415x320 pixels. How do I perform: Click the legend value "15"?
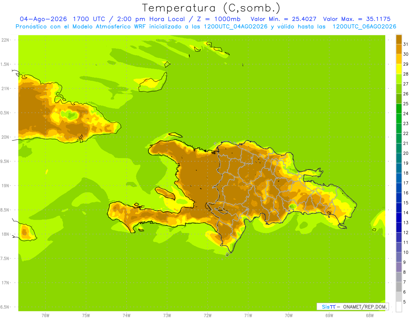[x=406, y=203]
